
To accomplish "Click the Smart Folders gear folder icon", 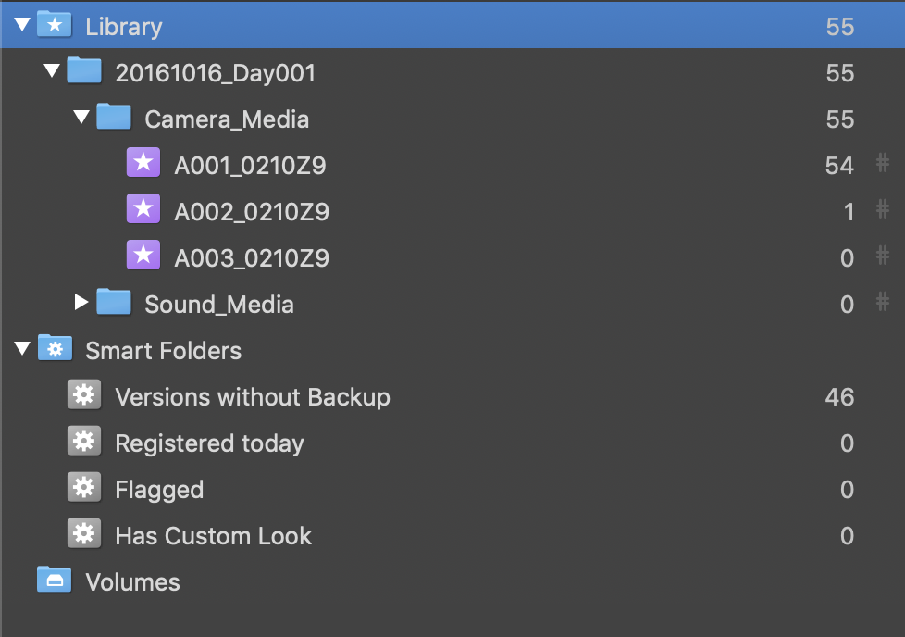I will pos(55,349).
